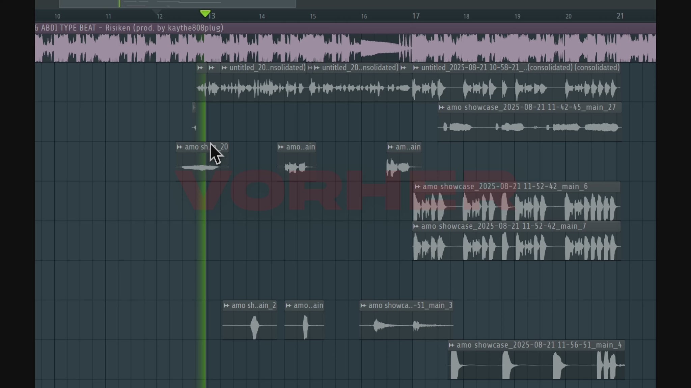
Task: Click bar 21 on the timeline ruler
Action: [x=620, y=16]
